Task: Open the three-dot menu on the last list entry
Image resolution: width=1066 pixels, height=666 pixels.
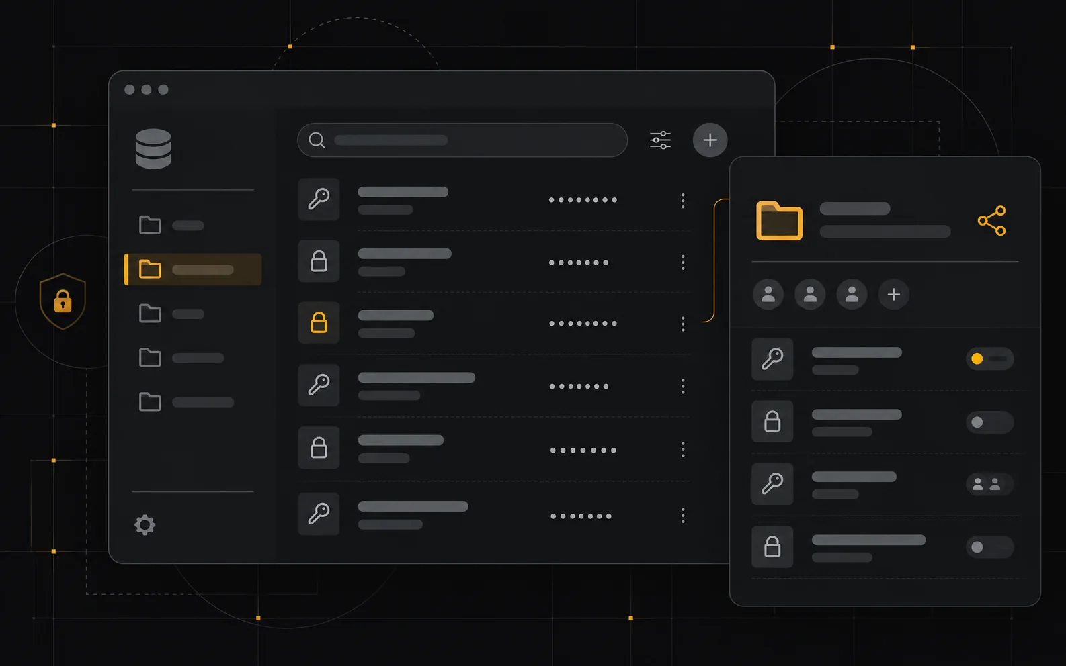Action: [x=683, y=515]
